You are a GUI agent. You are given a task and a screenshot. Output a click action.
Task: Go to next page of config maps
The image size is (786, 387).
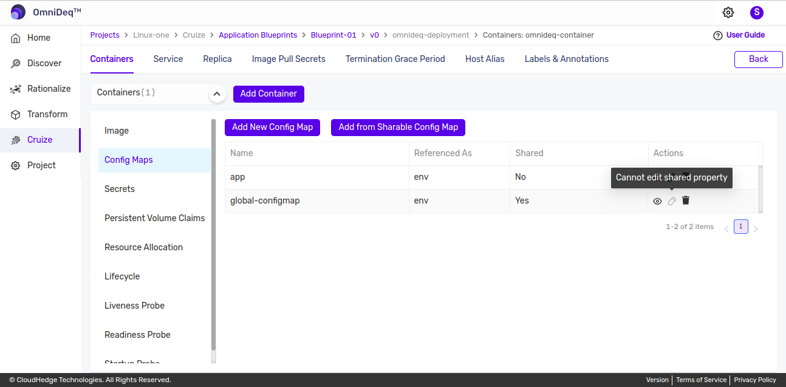pos(756,229)
